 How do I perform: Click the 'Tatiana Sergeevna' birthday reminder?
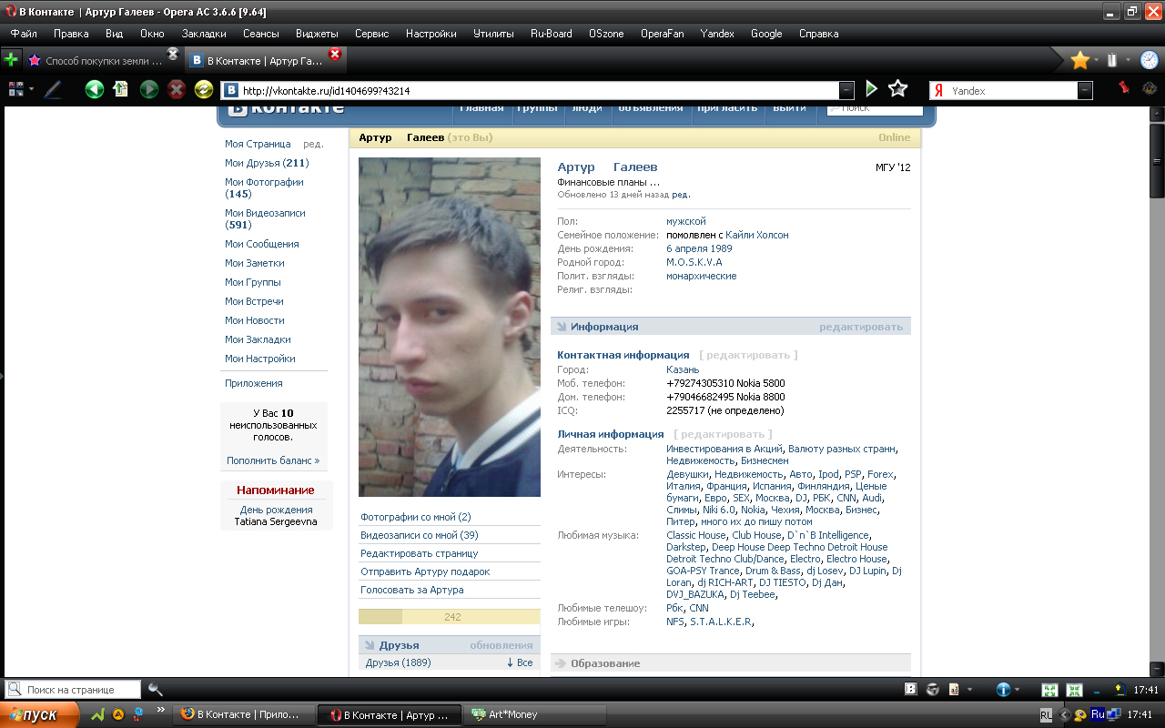click(276, 522)
